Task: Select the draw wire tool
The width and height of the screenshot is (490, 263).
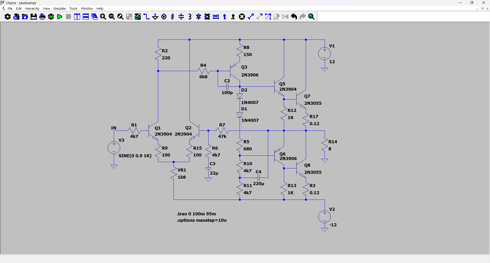Action: 146,17
